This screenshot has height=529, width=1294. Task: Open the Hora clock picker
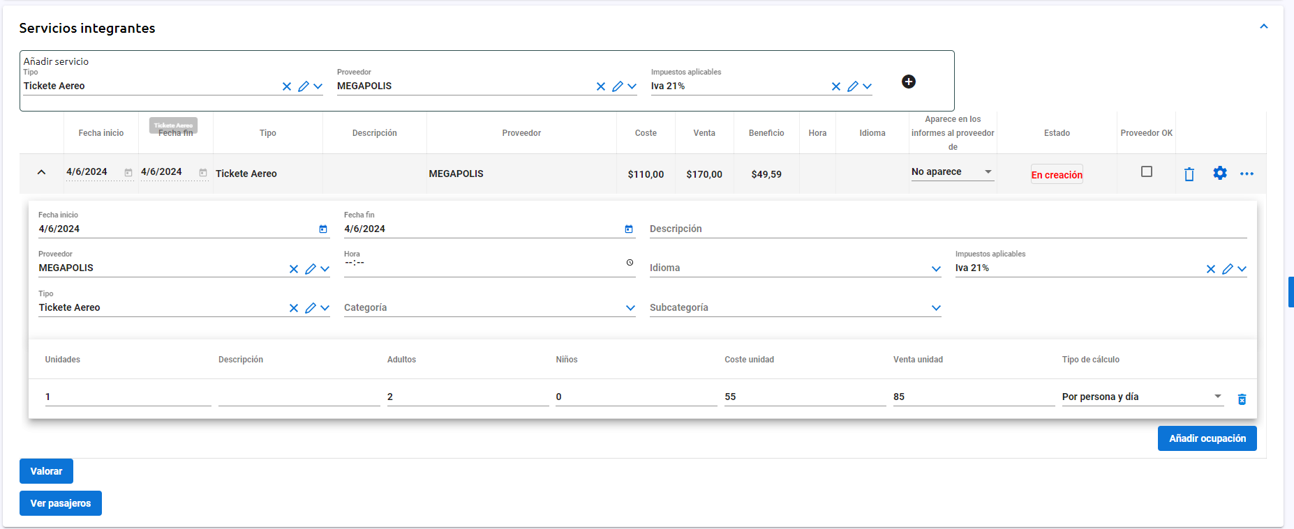click(x=630, y=263)
